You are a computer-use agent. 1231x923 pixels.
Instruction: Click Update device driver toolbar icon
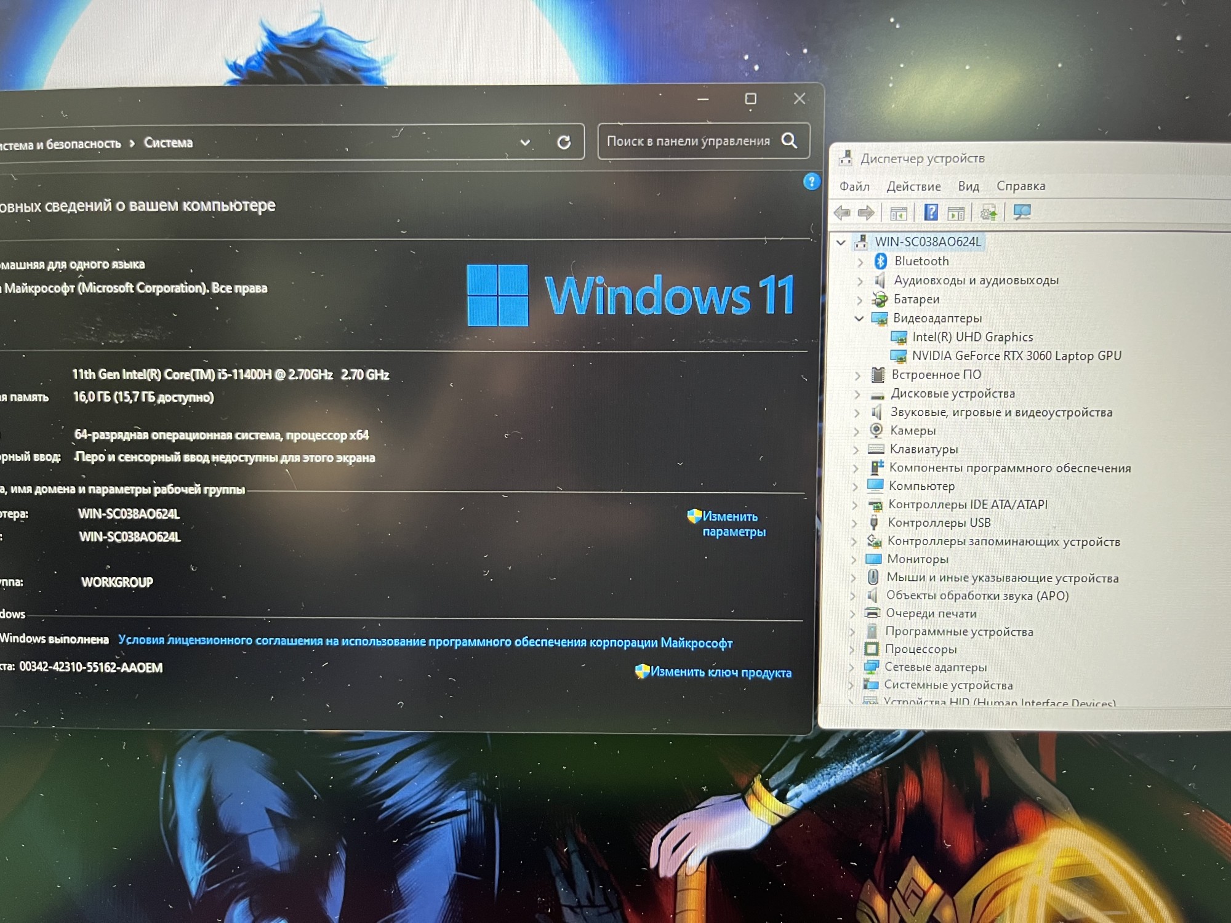point(988,213)
